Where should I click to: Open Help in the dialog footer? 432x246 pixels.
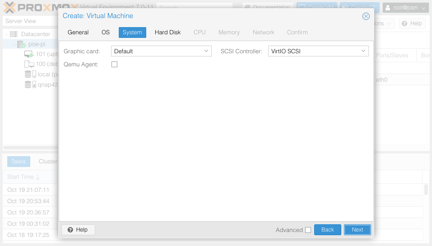(x=78, y=230)
